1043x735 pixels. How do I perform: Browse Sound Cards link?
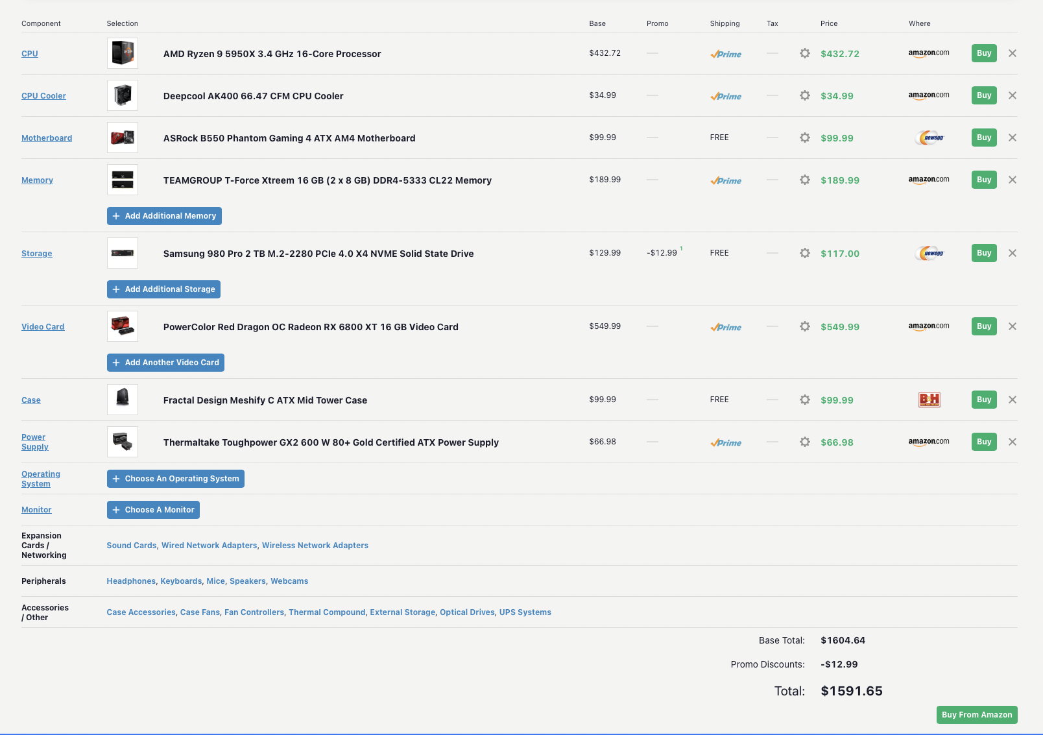pyautogui.click(x=132, y=546)
